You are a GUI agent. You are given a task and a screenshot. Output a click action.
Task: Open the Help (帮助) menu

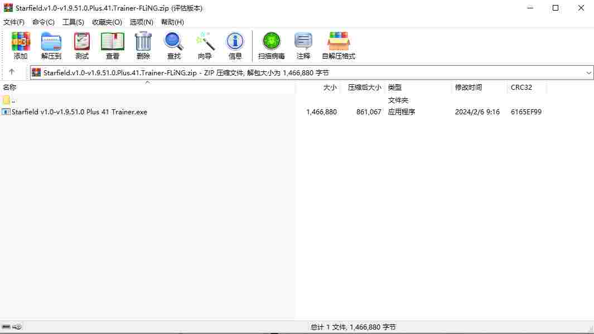coord(172,22)
